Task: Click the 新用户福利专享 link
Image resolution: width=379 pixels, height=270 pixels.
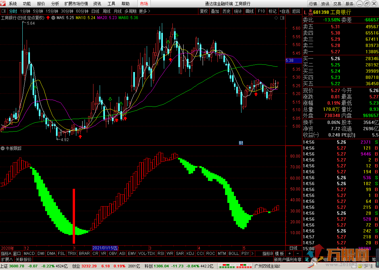Action: point(288,259)
